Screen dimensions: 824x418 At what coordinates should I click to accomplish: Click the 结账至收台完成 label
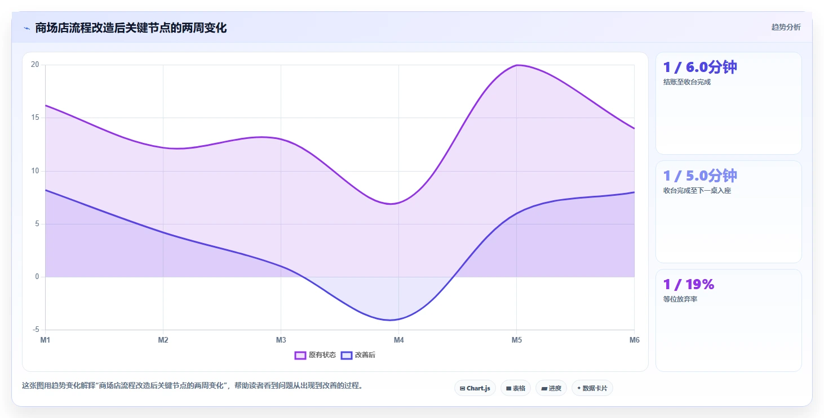[687, 82]
